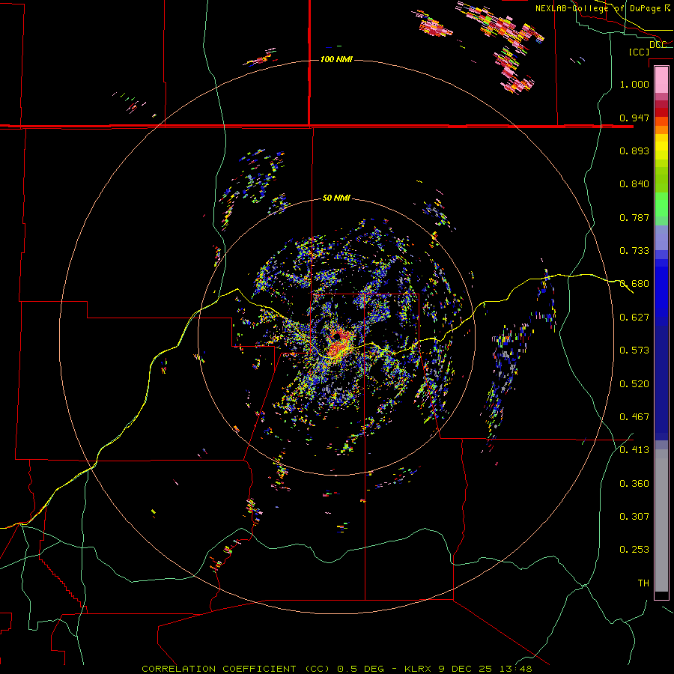Screen dimensions: 674x674
Task: Select the 0.787 legend value
Action: click(634, 217)
